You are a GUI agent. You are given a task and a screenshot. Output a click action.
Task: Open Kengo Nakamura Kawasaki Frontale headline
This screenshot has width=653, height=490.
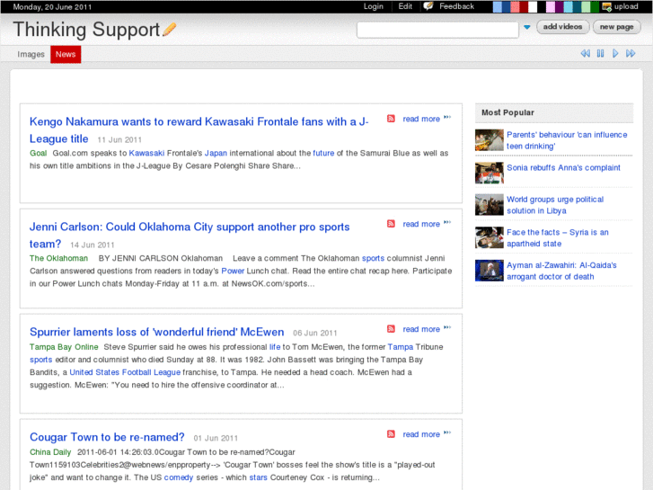(x=199, y=130)
